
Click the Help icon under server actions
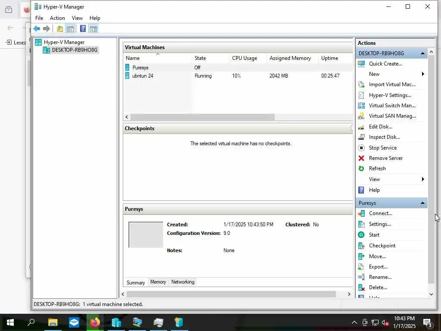361,190
